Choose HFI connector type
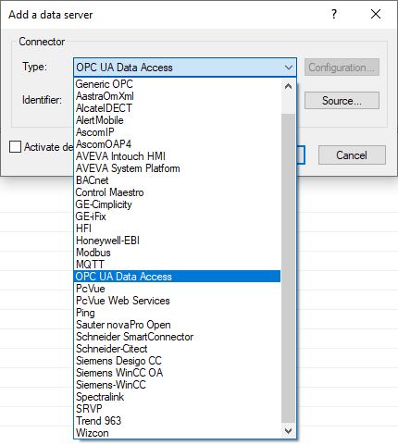The width and height of the screenshot is (398, 445). point(178,229)
